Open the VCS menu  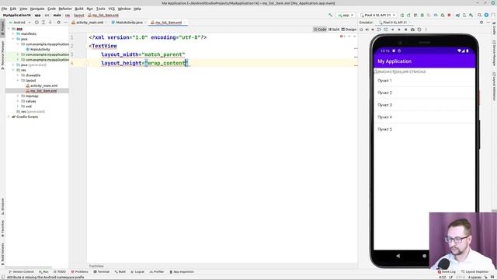pyautogui.click(x=112, y=9)
